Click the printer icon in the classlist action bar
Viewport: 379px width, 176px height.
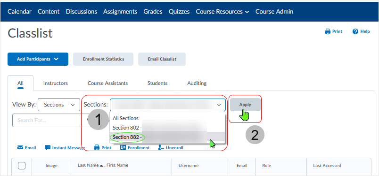pos(97,147)
